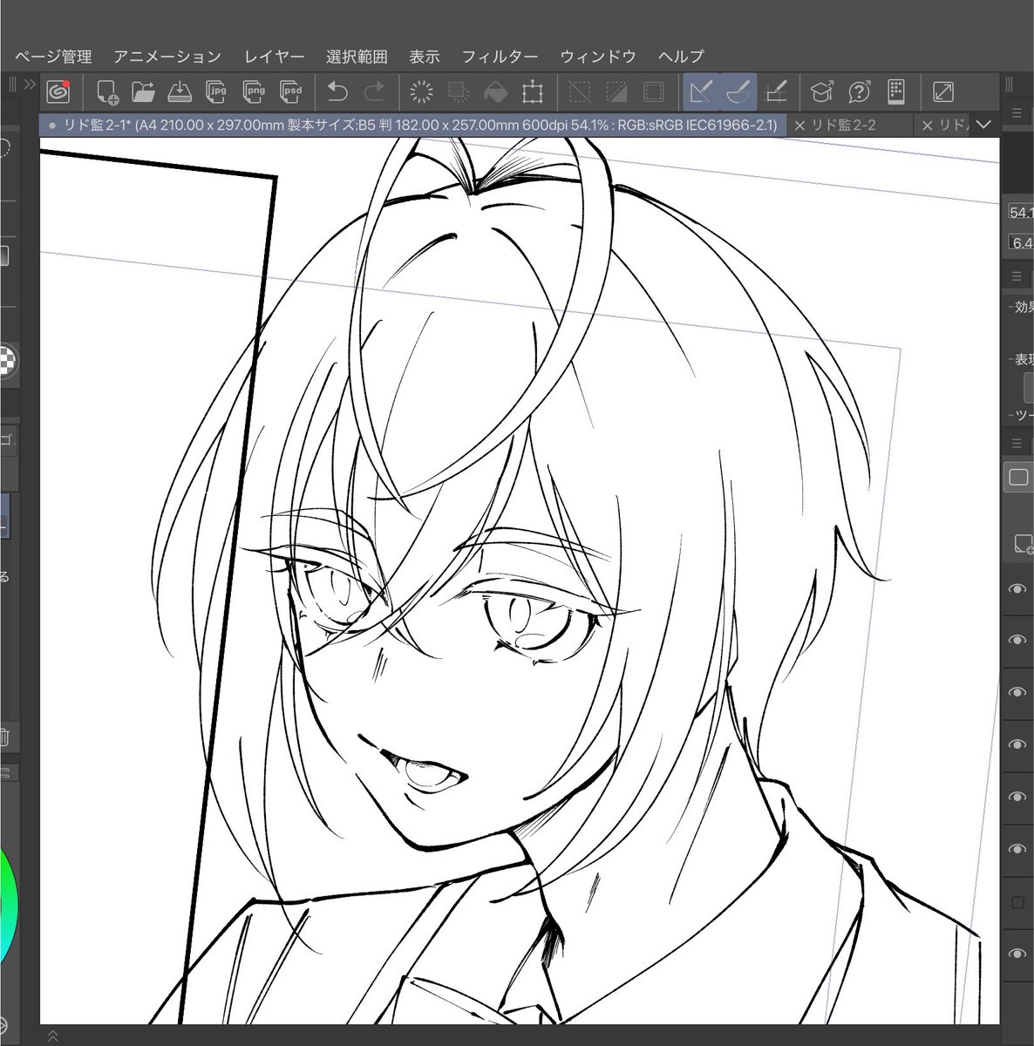
Task: Expand bottom-left double chevron up
Action: click(51, 1036)
